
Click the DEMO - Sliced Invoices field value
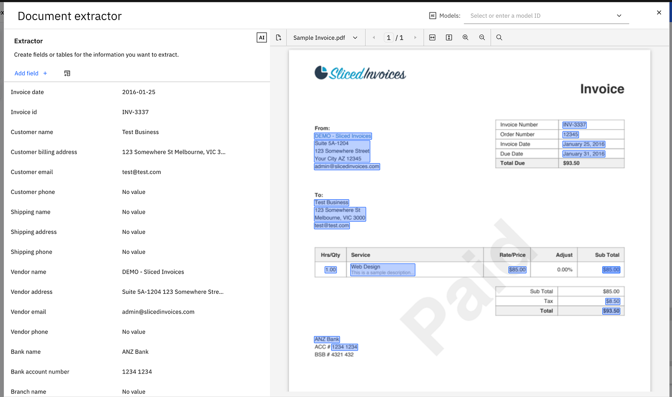(153, 272)
